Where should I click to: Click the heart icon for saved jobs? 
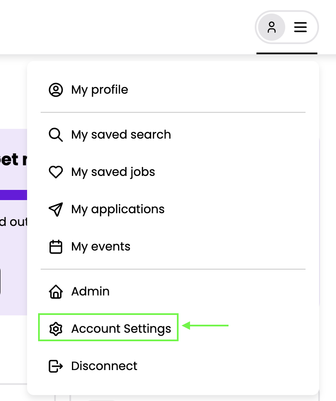(x=56, y=172)
